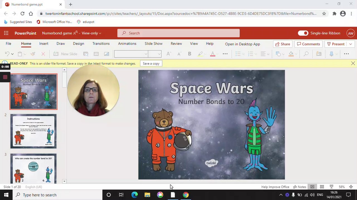Toggle the Notes pane
Viewport: 357px width, 200px height.
pos(300,187)
